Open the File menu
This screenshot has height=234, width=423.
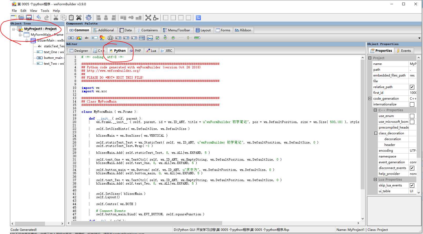(x=14, y=11)
